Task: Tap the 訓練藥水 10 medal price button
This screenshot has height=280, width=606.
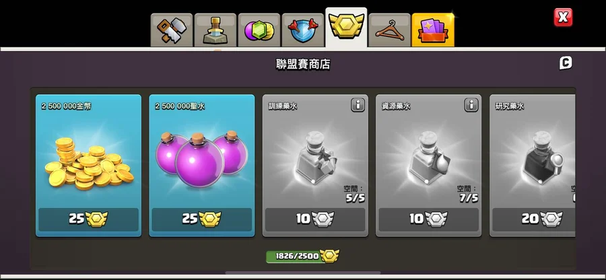Action: click(x=315, y=219)
